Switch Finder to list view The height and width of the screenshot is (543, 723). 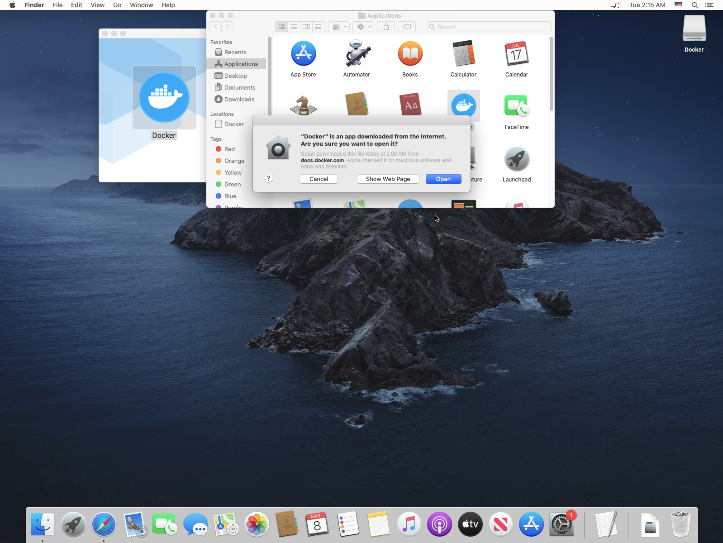click(x=294, y=27)
